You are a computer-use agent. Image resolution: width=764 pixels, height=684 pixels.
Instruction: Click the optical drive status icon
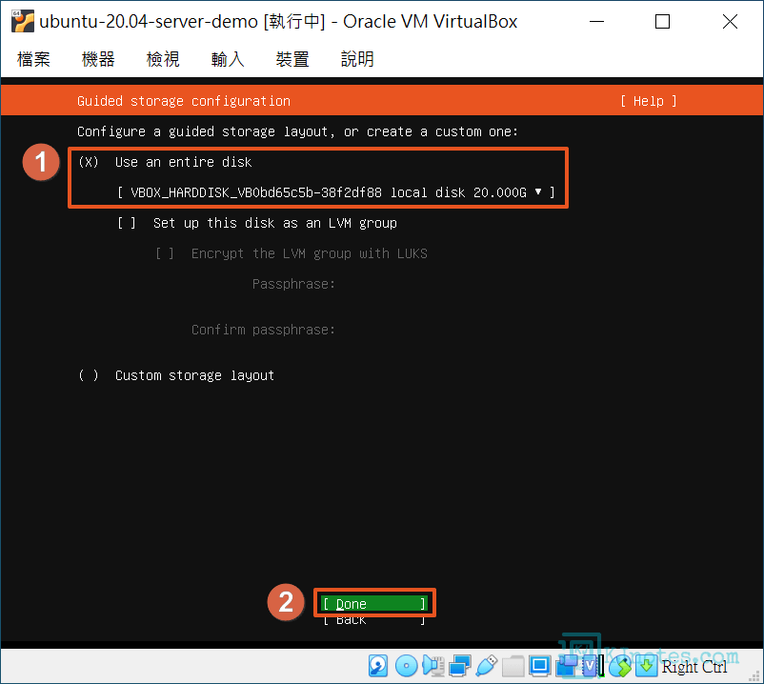(406, 666)
